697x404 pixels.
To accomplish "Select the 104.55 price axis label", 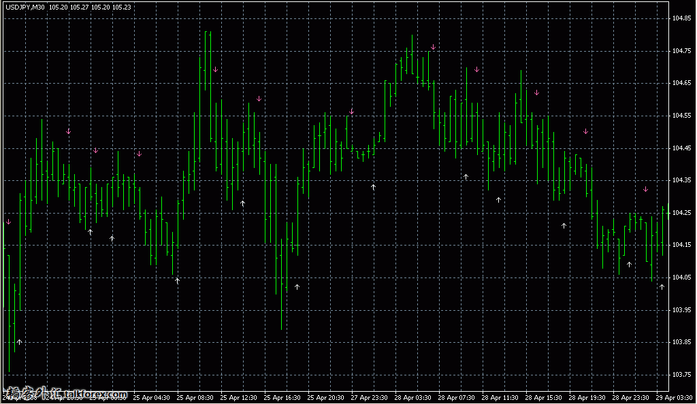I will pyautogui.click(x=681, y=116).
